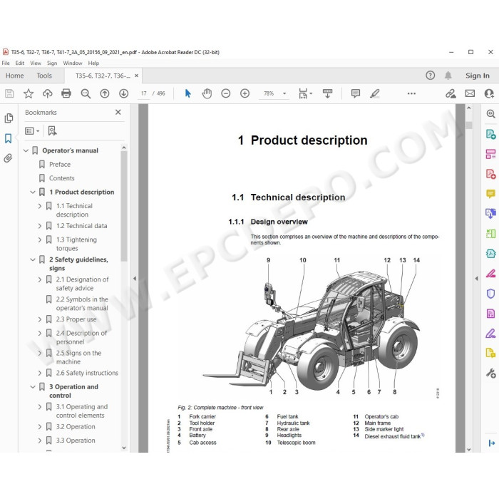Switch to the Home tab
499x499 pixels.
tap(15, 76)
